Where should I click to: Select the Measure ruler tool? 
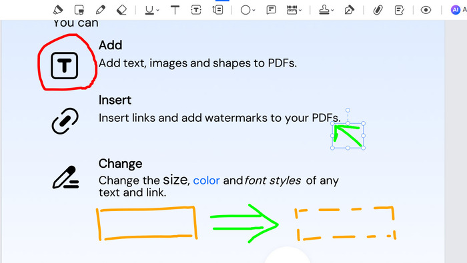(292, 10)
